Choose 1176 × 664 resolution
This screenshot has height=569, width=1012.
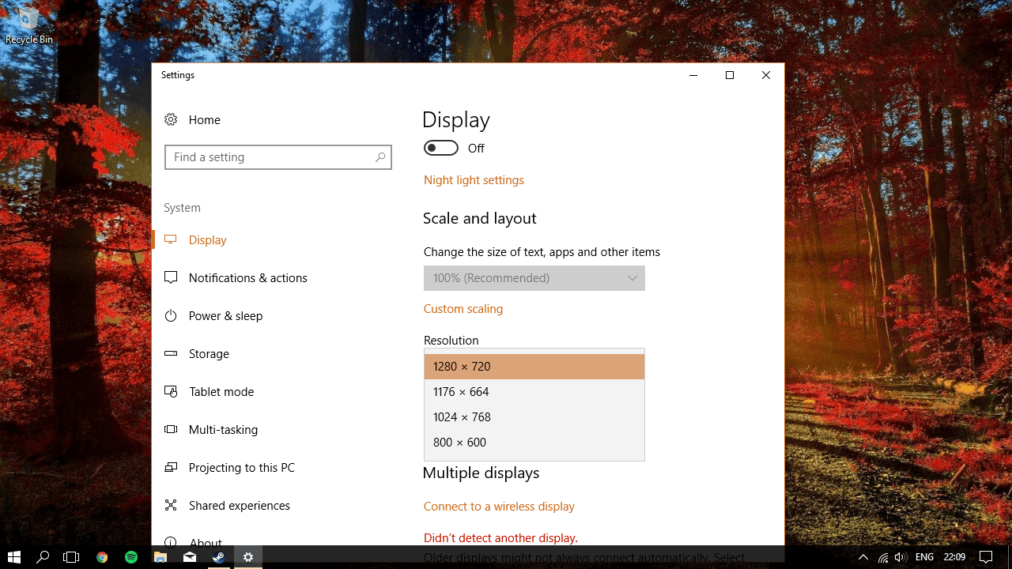pos(534,392)
